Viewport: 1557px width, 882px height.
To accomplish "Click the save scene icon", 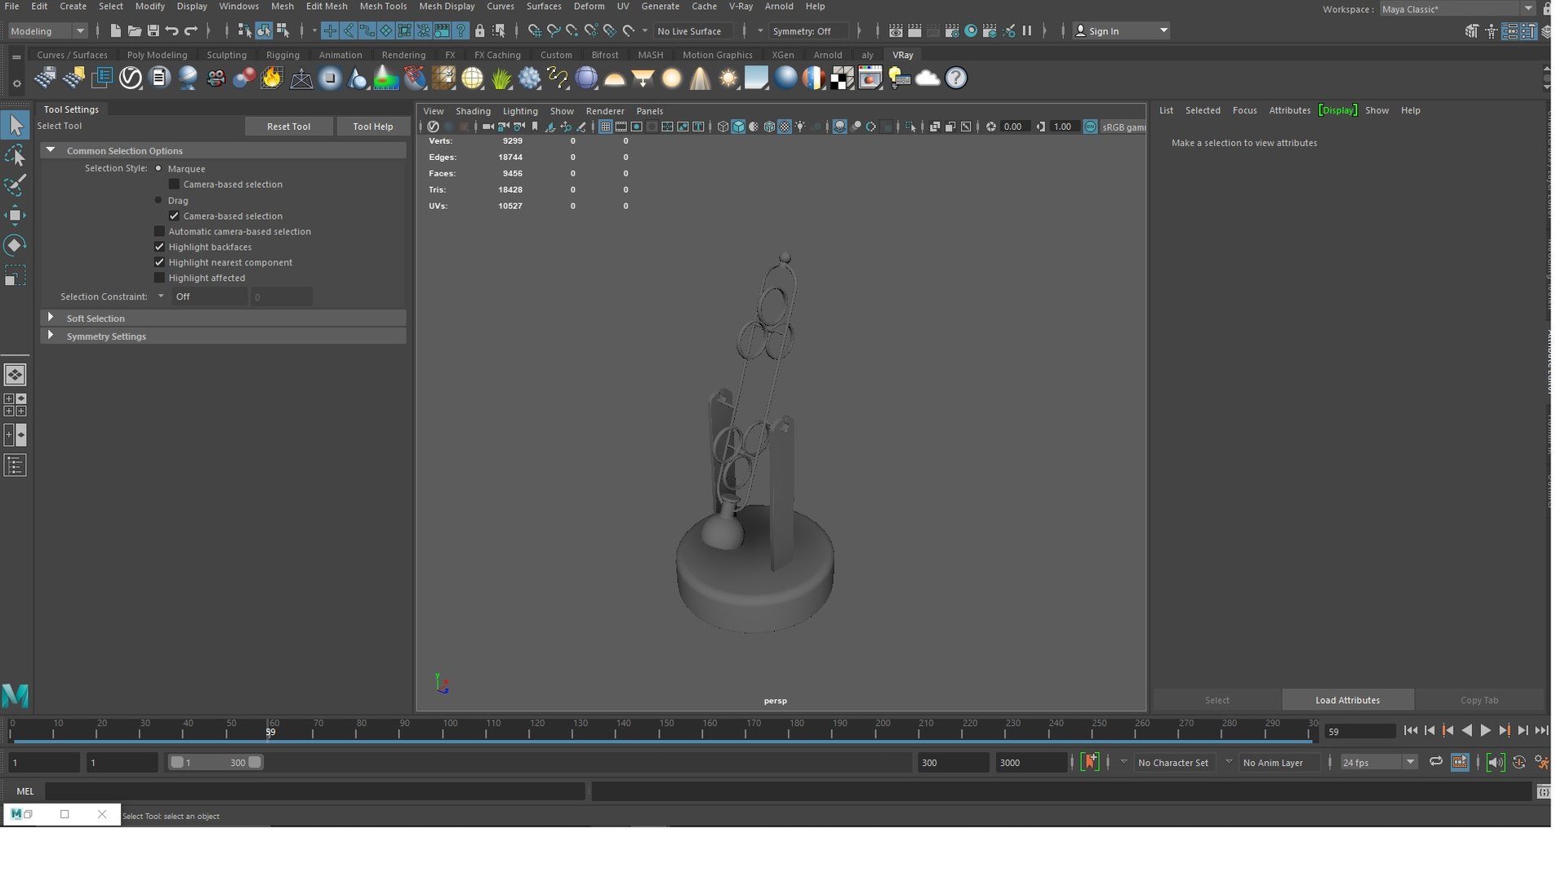I will [153, 31].
